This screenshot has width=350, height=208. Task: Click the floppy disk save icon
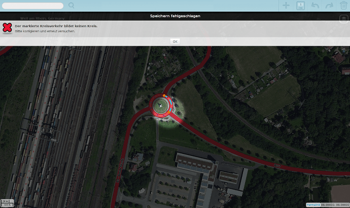point(300,6)
